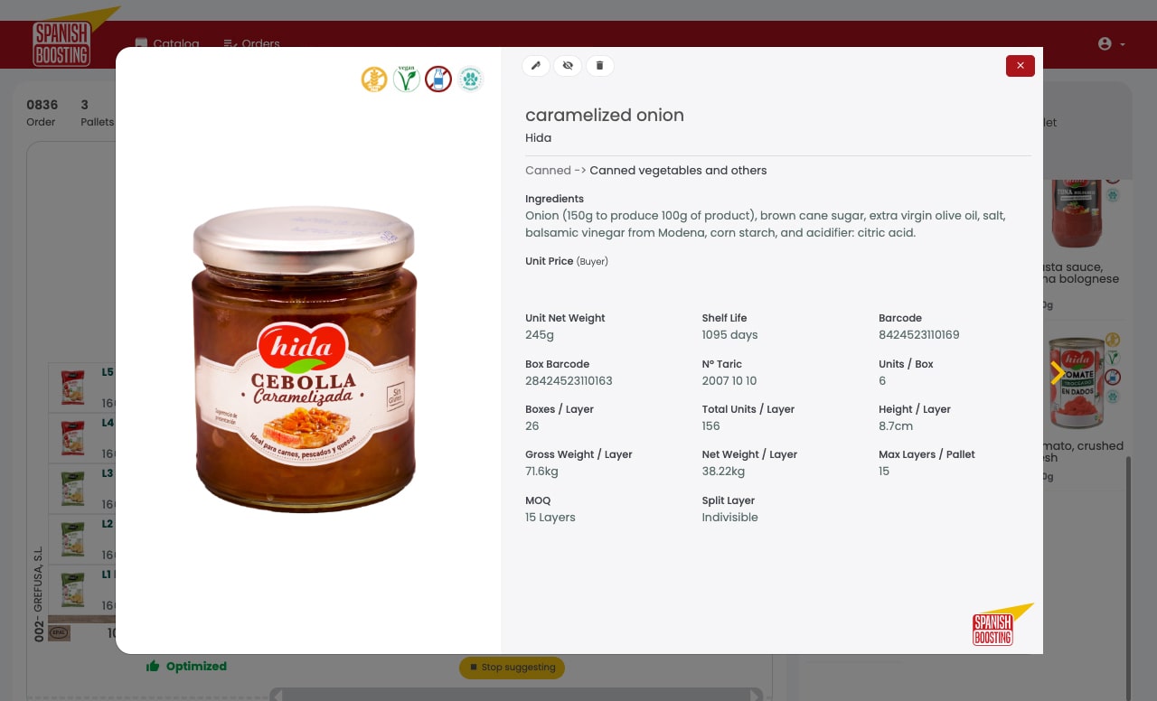The image size is (1157, 701).
Task: Close the product detail dialog
Action: point(1020,66)
